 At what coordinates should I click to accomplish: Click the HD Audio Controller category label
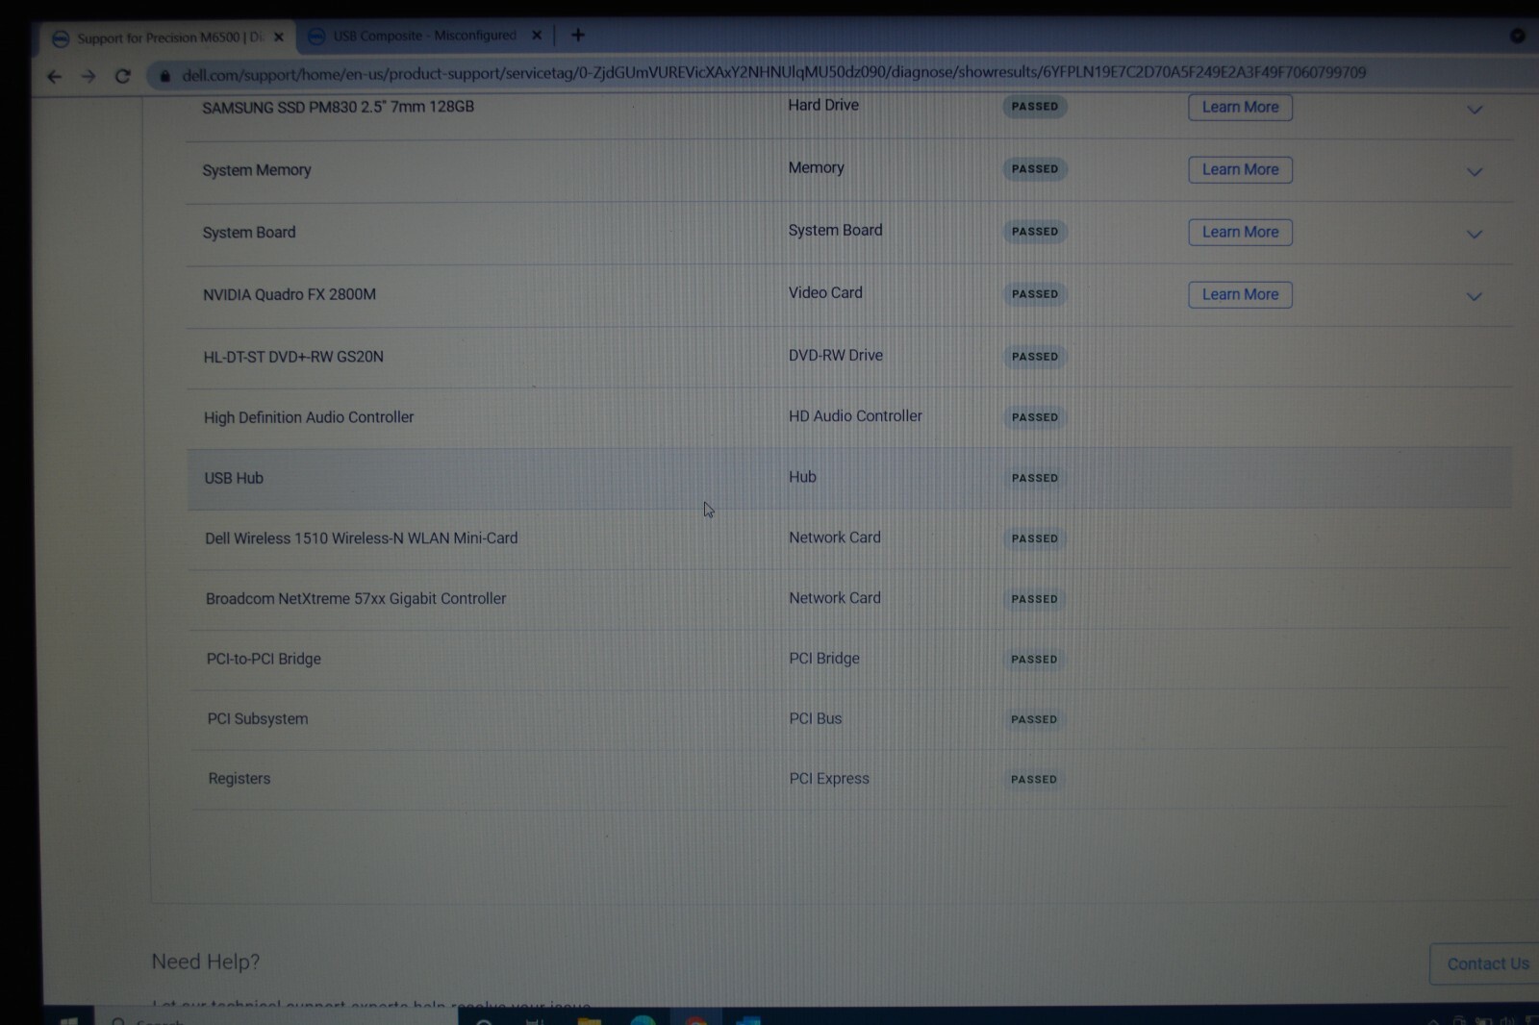[855, 416]
